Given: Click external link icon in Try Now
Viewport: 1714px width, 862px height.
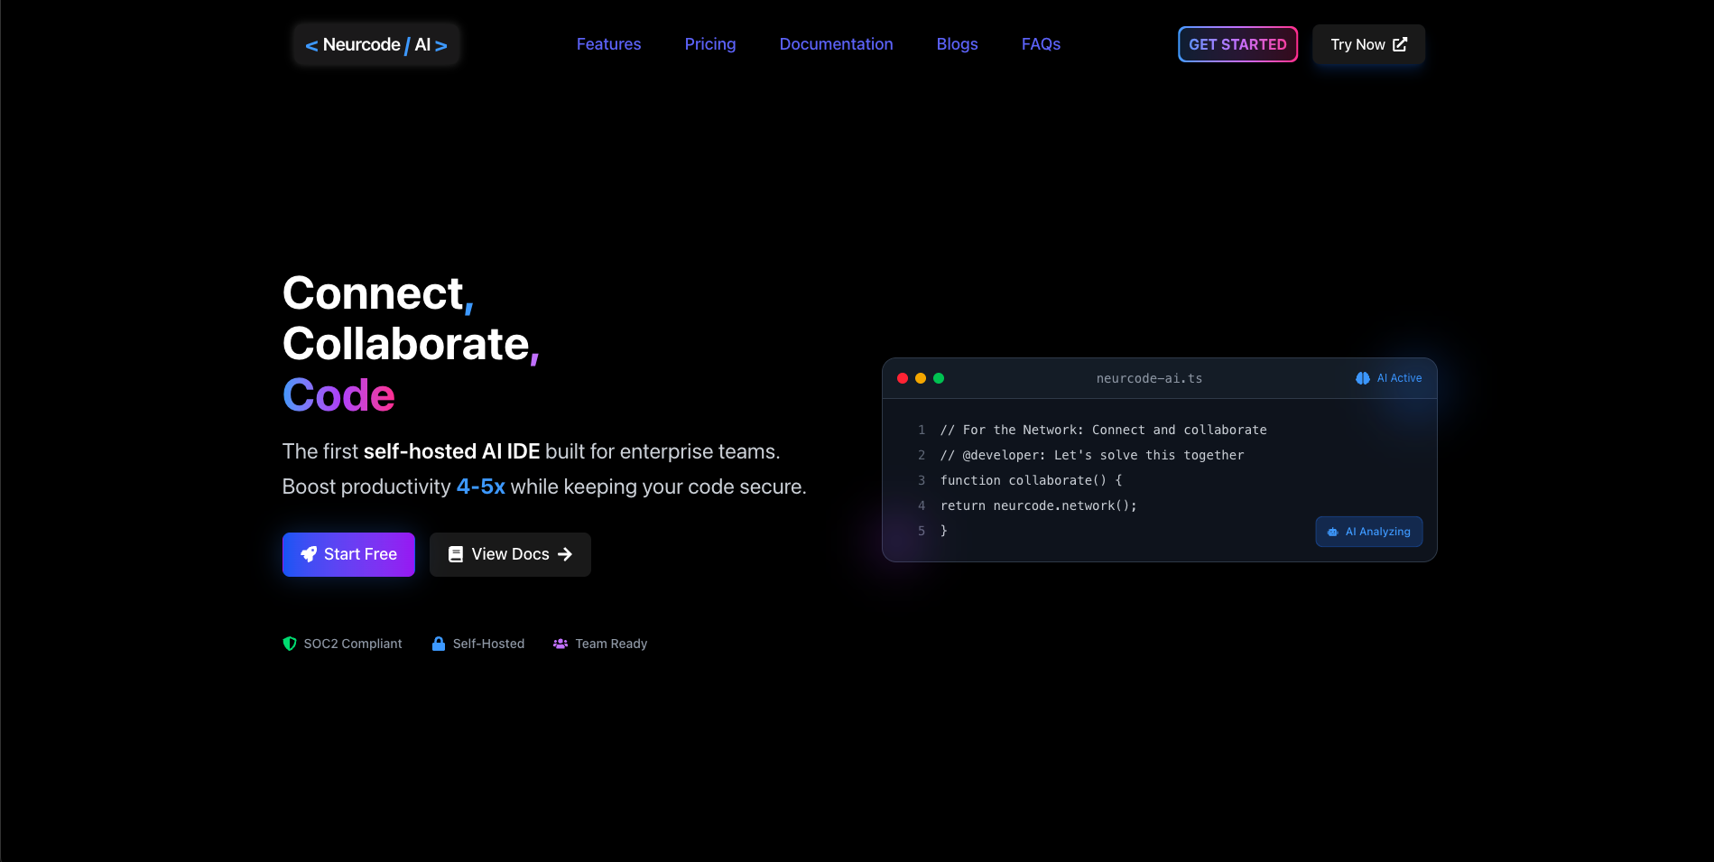Looking at the screenshot, I should pyautogui.click(x=1400, y=44).
